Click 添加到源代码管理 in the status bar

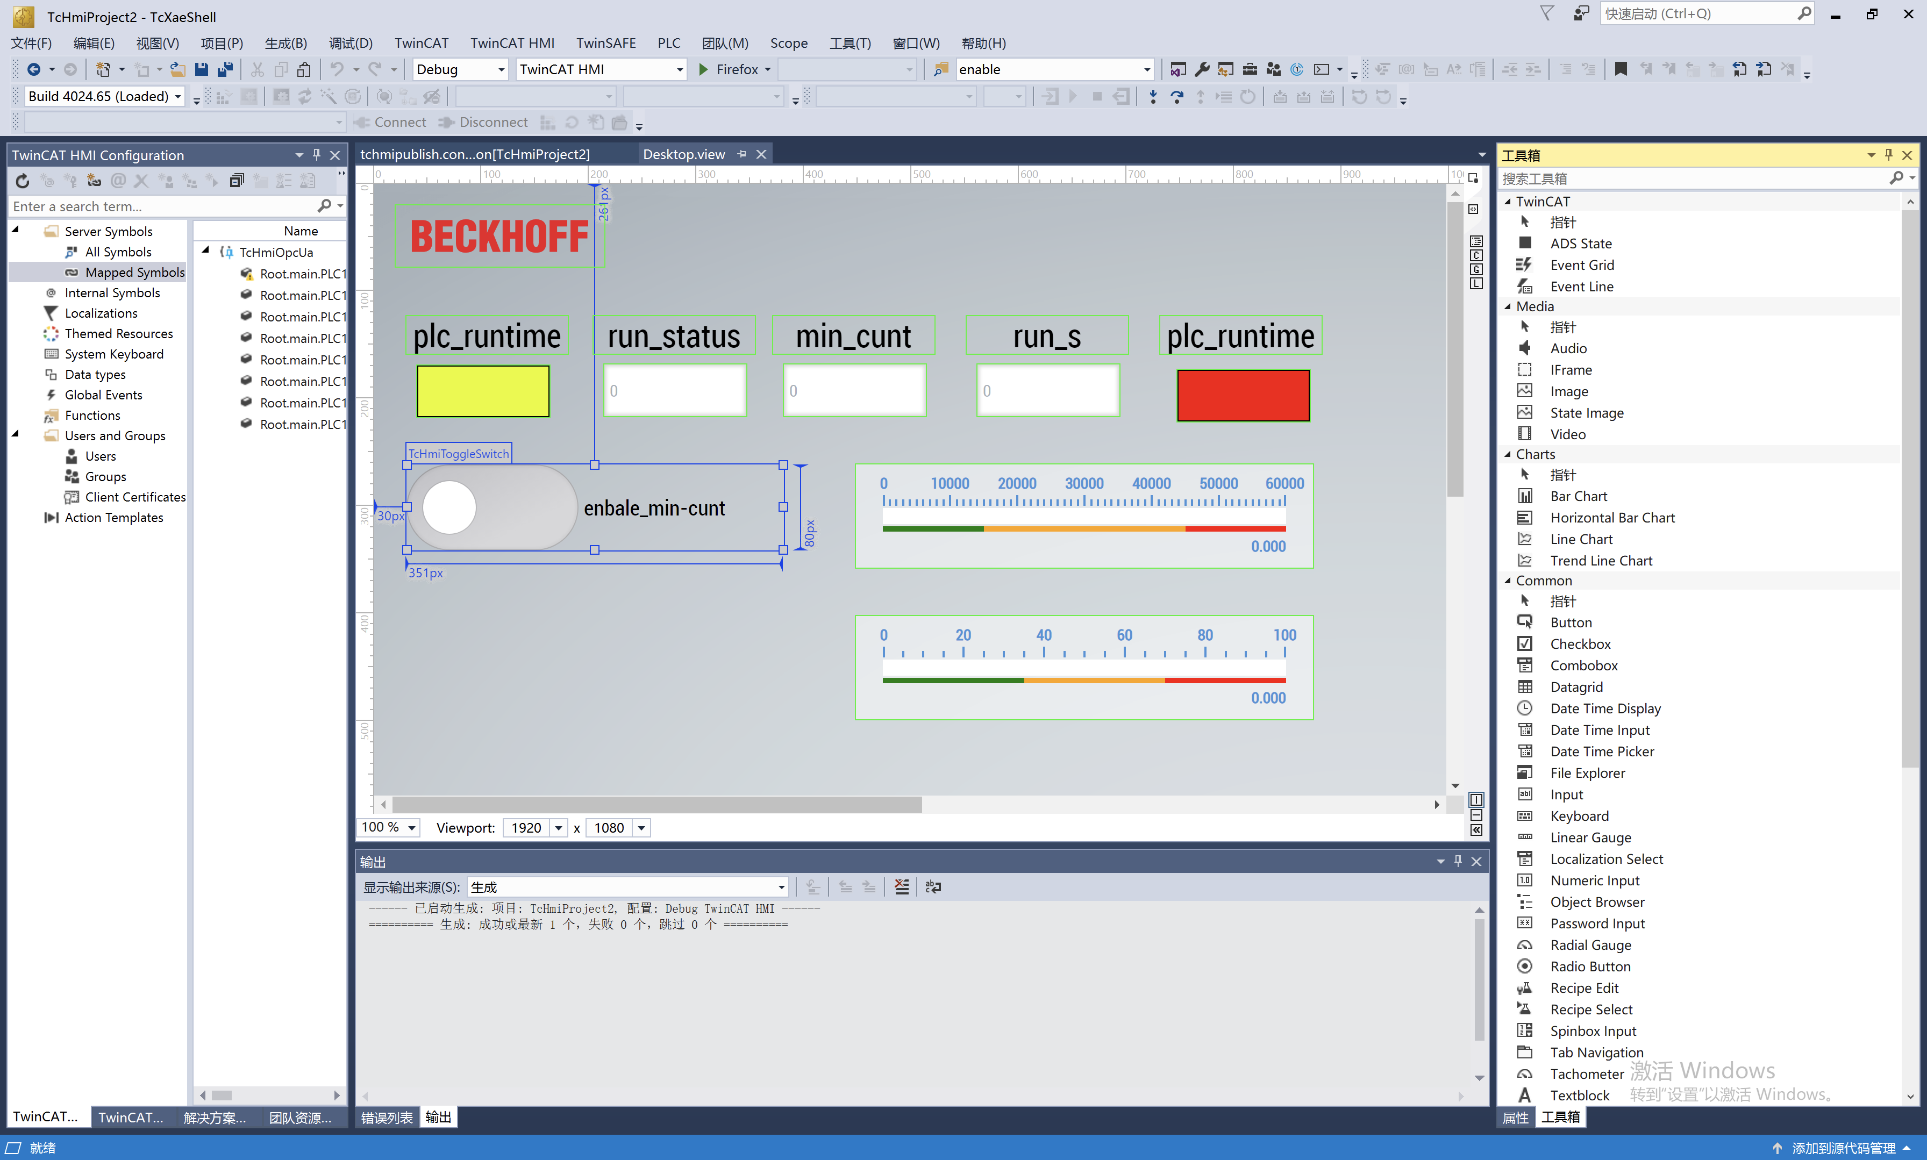pyautogui.click(x=1847, y=1148)
